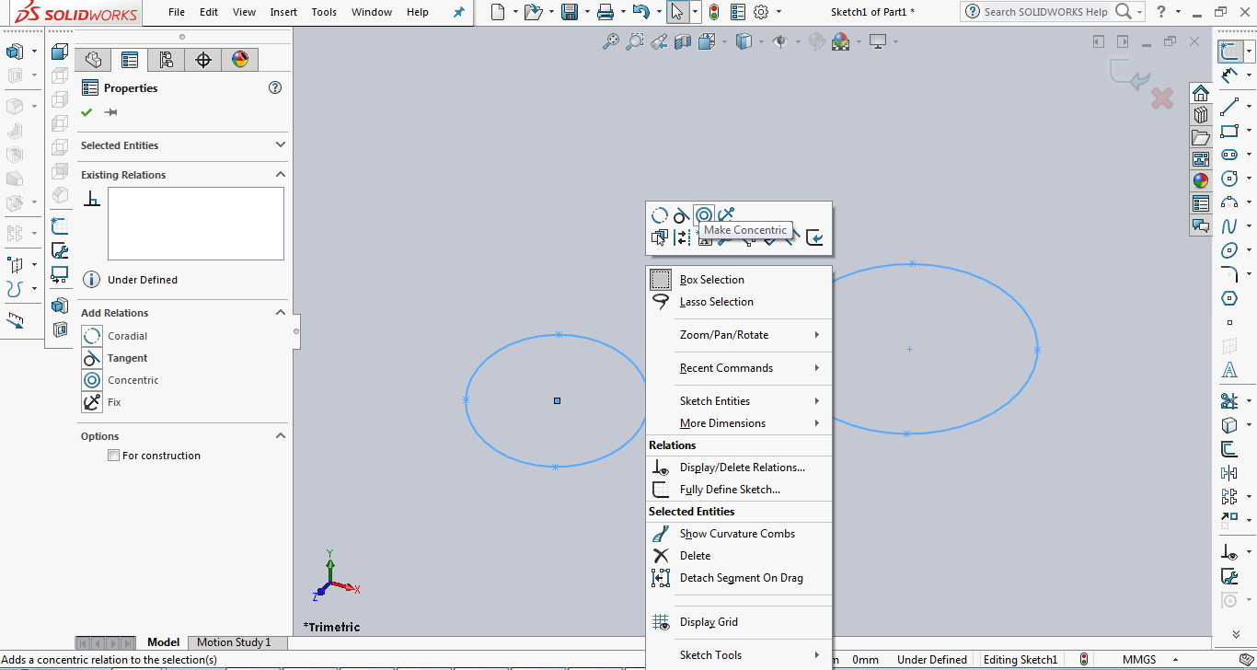Click the Zoom to Fit icon

[x=610, y=41]
